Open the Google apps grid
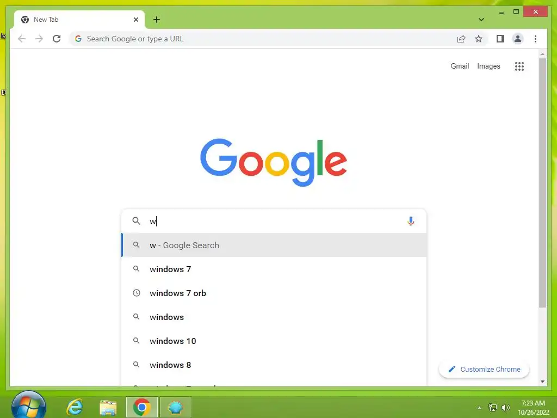557x418 pixels. (x=519, y=66)
